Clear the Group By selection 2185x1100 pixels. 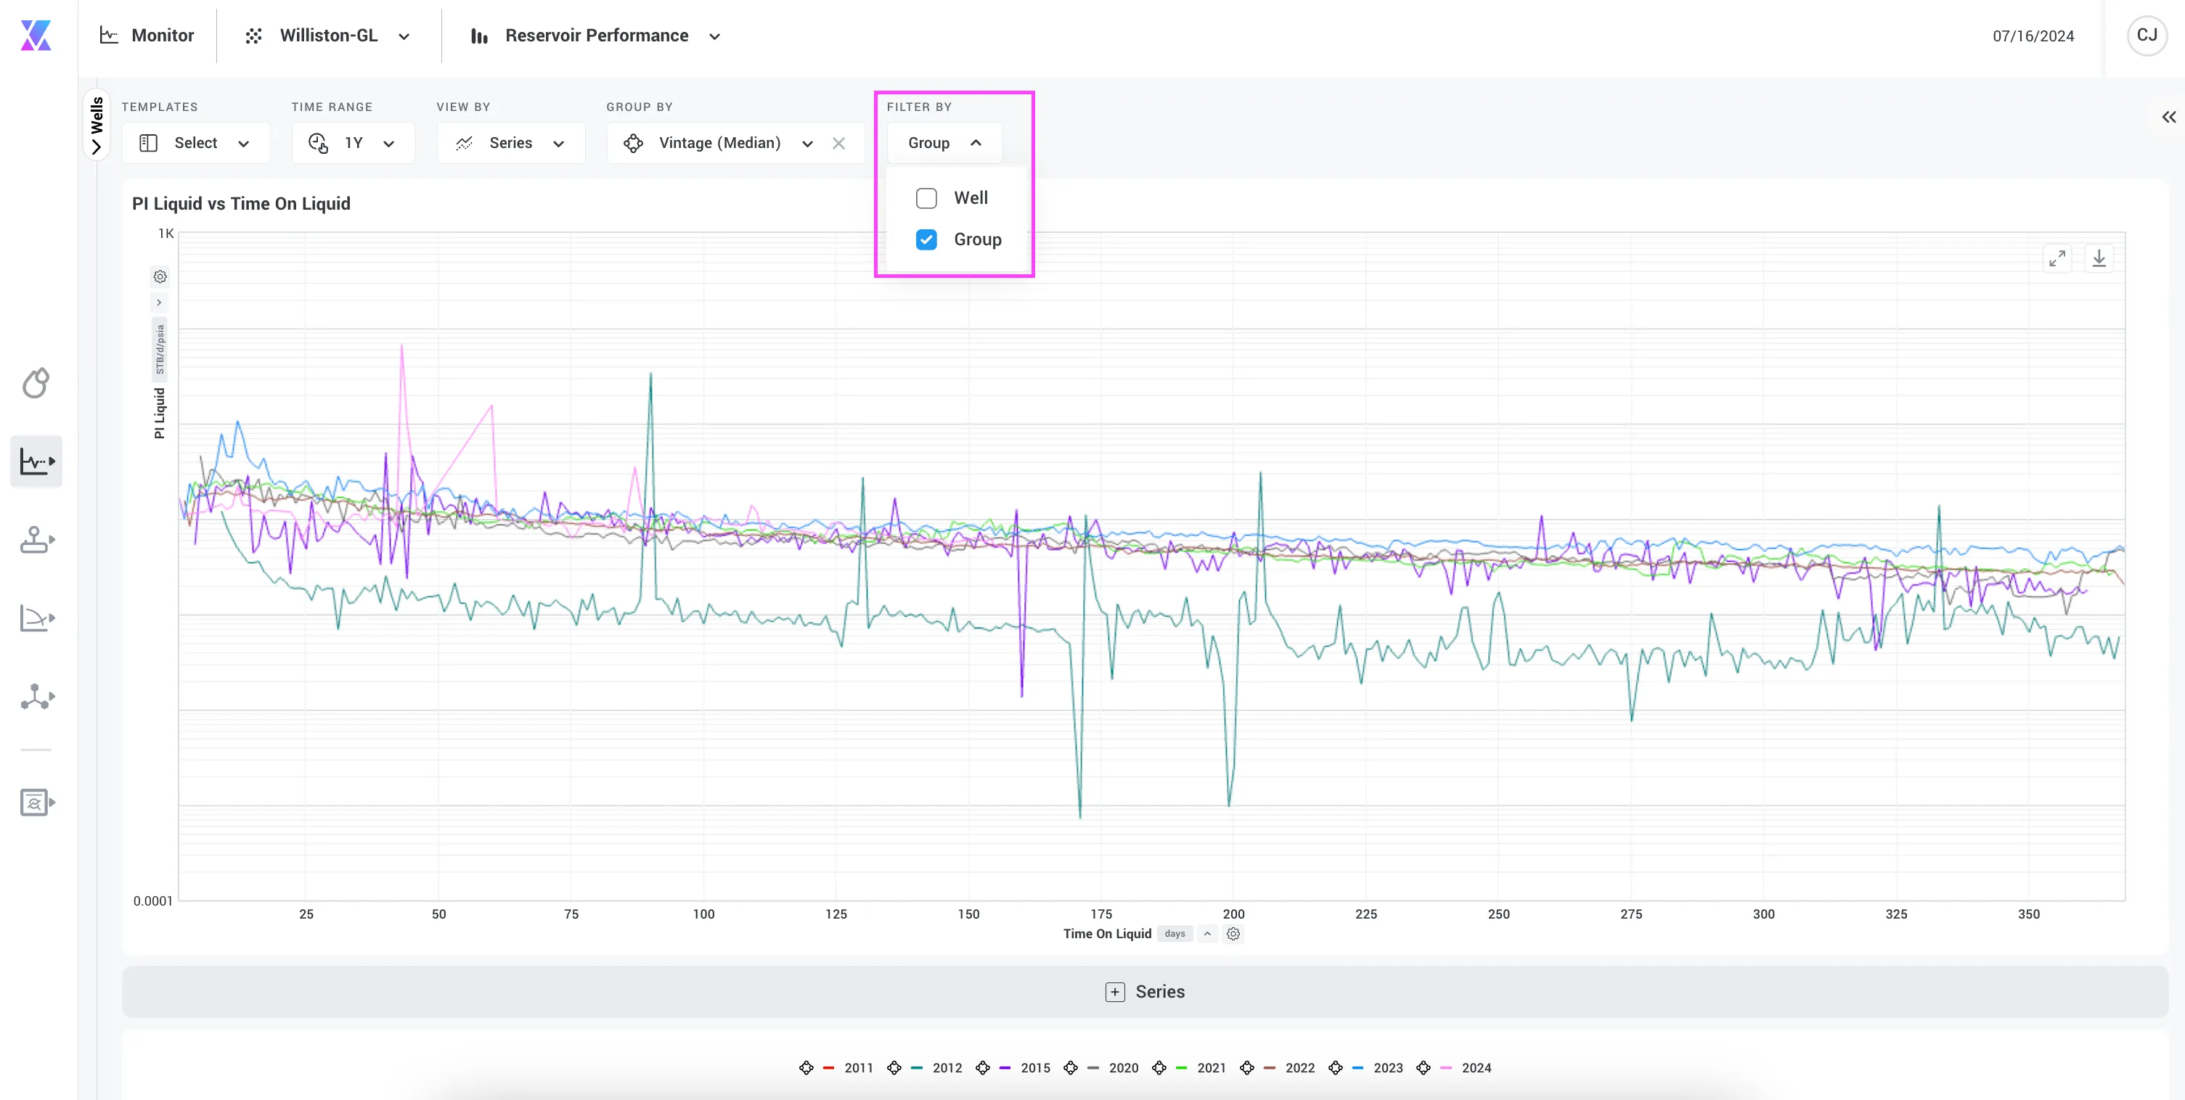[839, 144]
